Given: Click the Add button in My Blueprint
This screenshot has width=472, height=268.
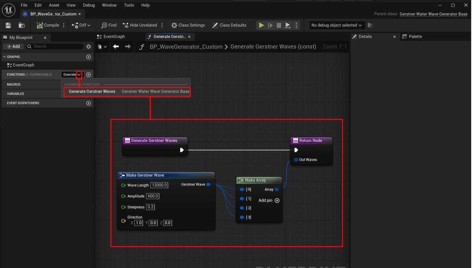Looking at the screenshot, I should click(x=13, y=46).
